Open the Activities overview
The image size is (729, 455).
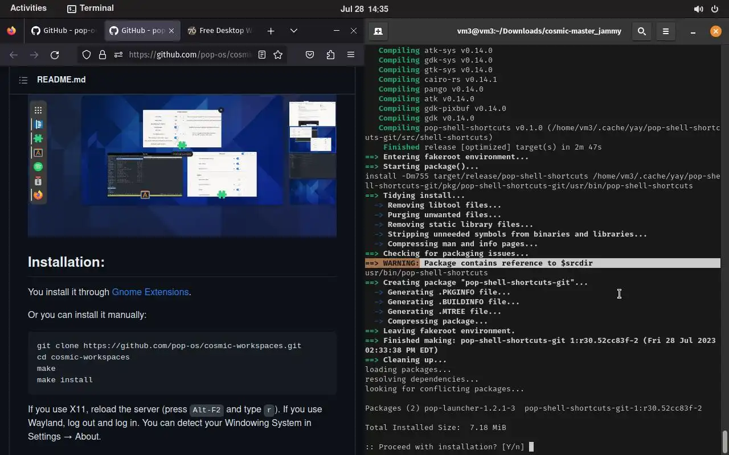[x=28, y=9]
